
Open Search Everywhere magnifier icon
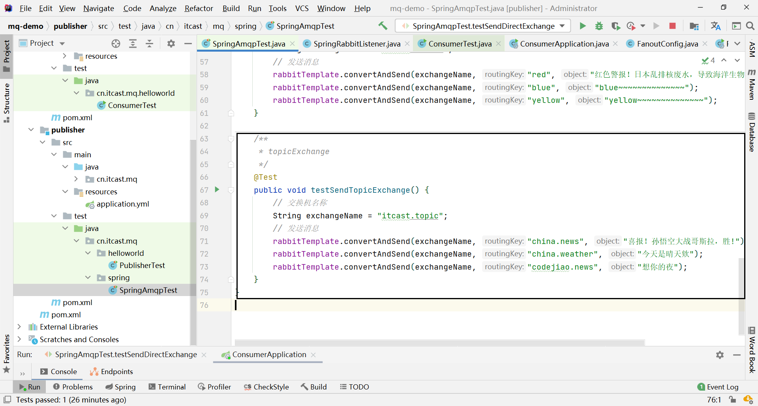[750, 26]
